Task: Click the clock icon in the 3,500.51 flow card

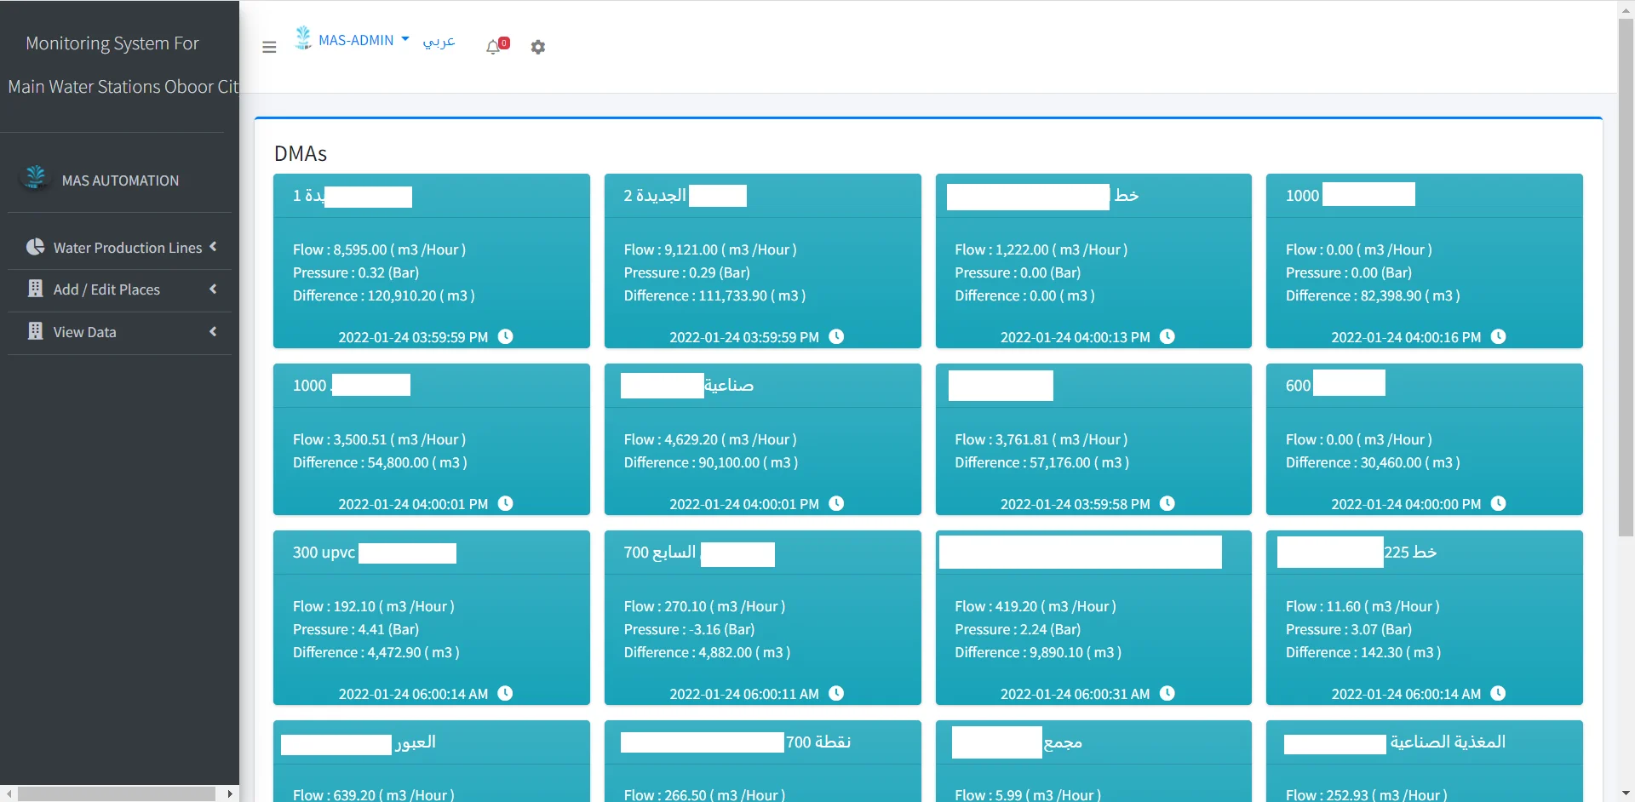Action: [x=505, y=503]
